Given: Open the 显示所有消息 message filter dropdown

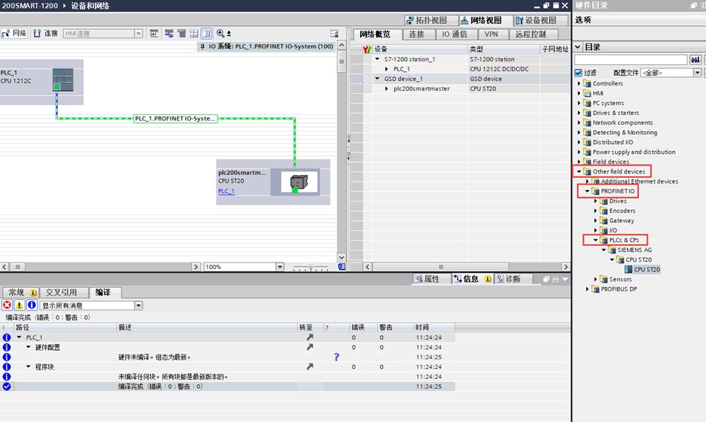Looking at the screenshot, I should pos(138,306).
